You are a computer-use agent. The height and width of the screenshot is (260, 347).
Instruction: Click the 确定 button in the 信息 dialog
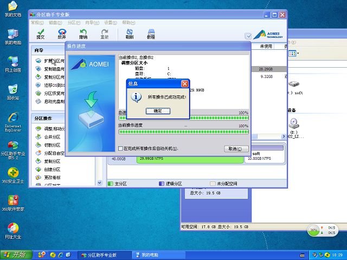pyautogui.click(x=158, y=111)
